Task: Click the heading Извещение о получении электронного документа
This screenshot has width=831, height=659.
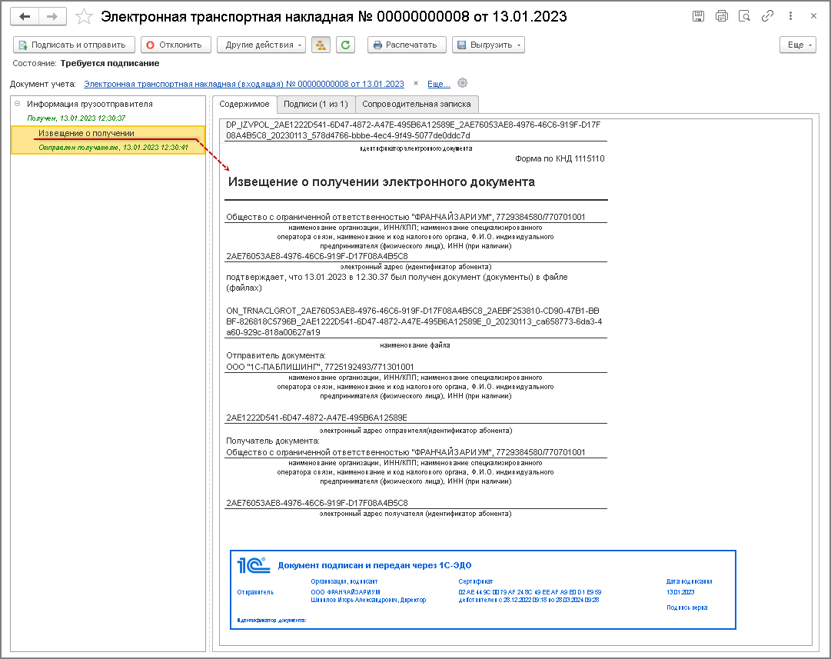Action: (381, 181)
